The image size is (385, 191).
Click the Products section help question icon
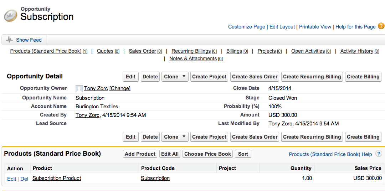[x=379, y=154]
